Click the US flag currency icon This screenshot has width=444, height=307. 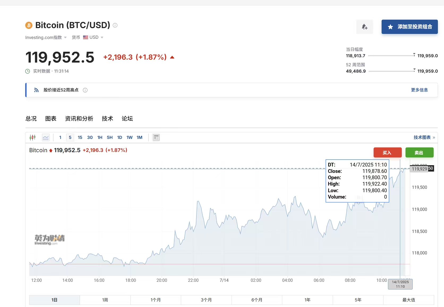pyautogui.click(x=86, y=37)
